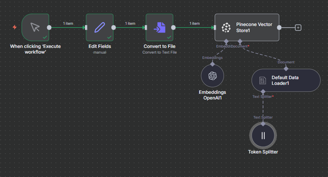Image resolution: width=328 pixels, height=177 pixels.
Task: Click the output handle of the trigger node
Action: 50,28
